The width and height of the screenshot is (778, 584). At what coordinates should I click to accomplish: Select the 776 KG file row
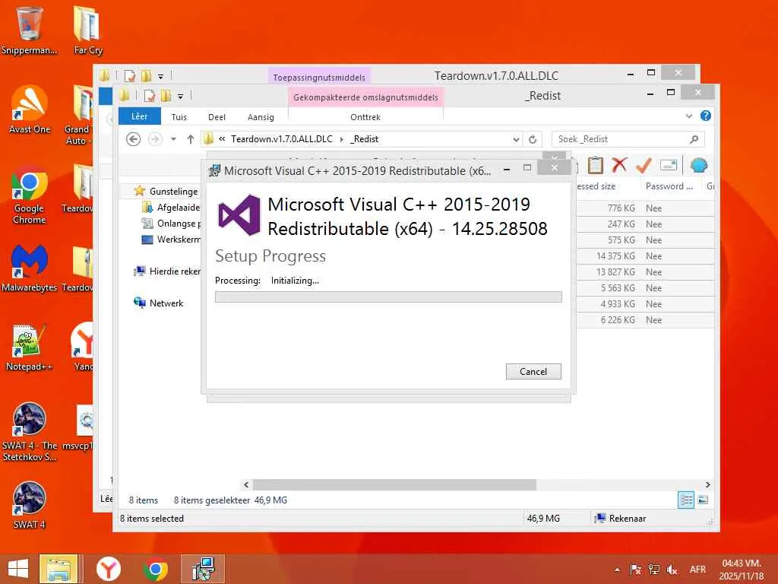click(x=645, y=208)
